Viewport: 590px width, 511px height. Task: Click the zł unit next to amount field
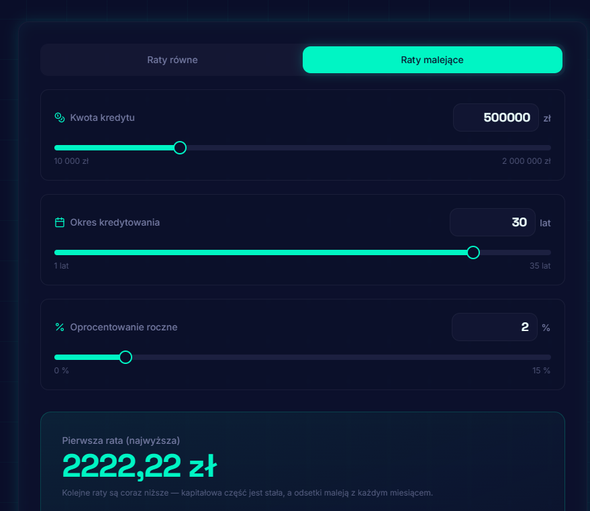pyautogui.click(x=547, y=118)
